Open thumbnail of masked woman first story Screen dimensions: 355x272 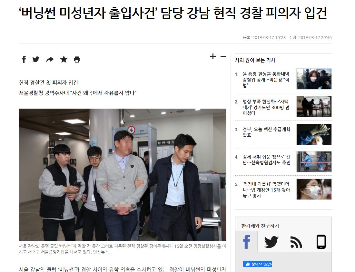(314, 79)
